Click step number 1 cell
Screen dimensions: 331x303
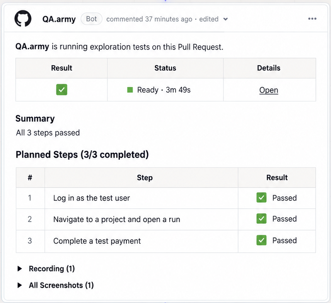(30, 198)
